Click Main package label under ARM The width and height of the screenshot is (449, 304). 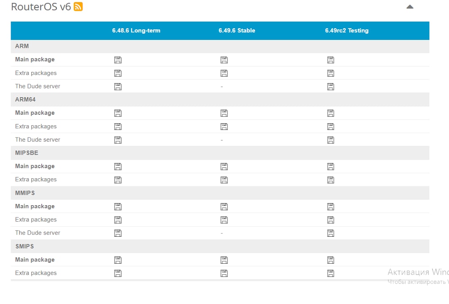point(35,59)
